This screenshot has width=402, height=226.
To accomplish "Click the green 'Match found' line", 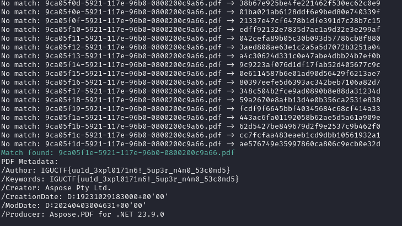I will click(117, 153).
